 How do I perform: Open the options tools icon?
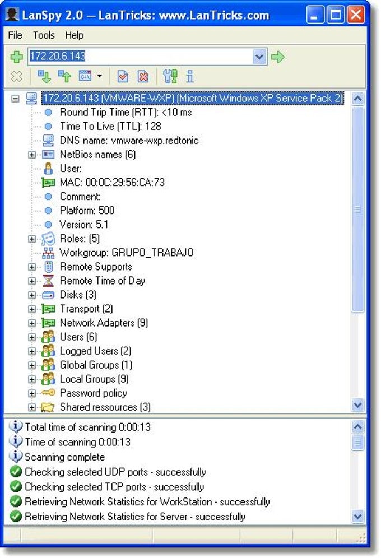pos(170,76)
